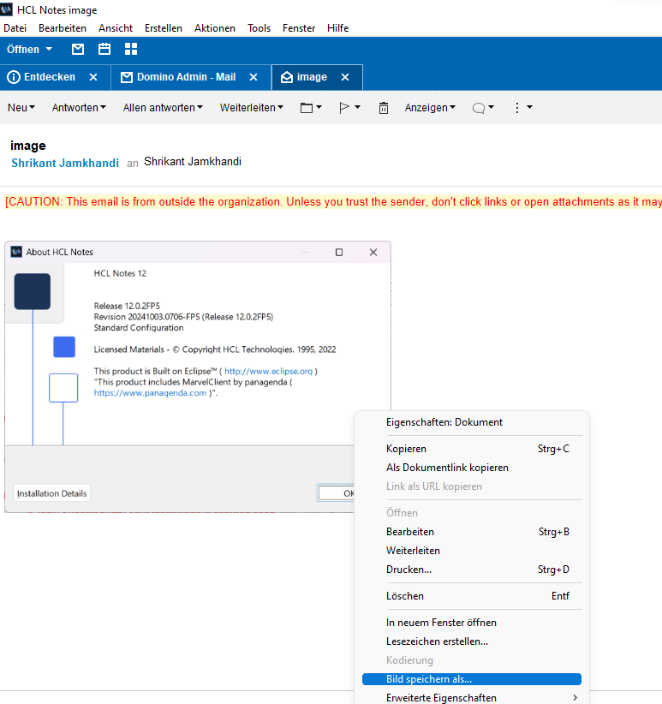
Task: Click the workspace grid icon
Action: (131, 49)
